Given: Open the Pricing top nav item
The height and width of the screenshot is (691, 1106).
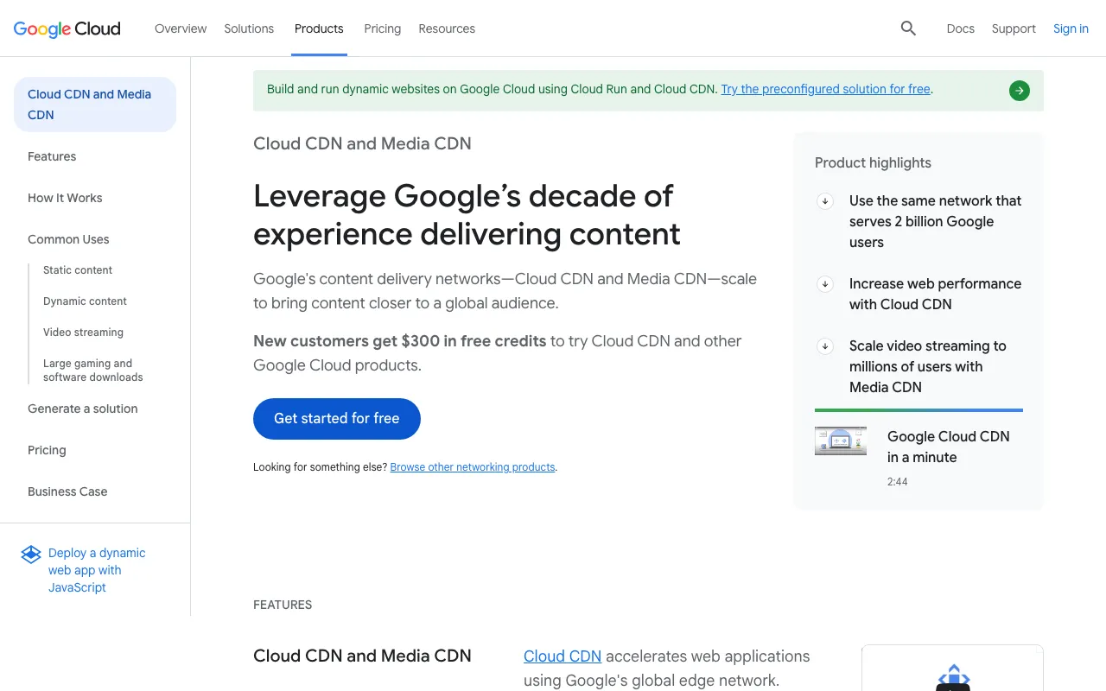Looking at the screenshot, I should click(383, 29).
